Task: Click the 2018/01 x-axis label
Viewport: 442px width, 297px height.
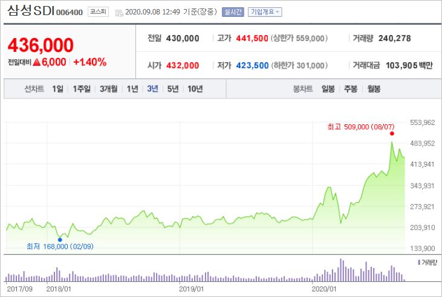Action: tap(59, 289)
